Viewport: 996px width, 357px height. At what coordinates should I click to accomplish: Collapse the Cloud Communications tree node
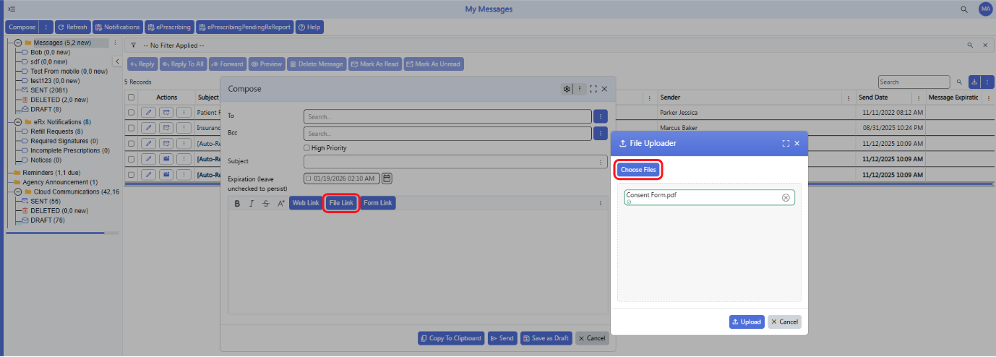tap(17, 192)
